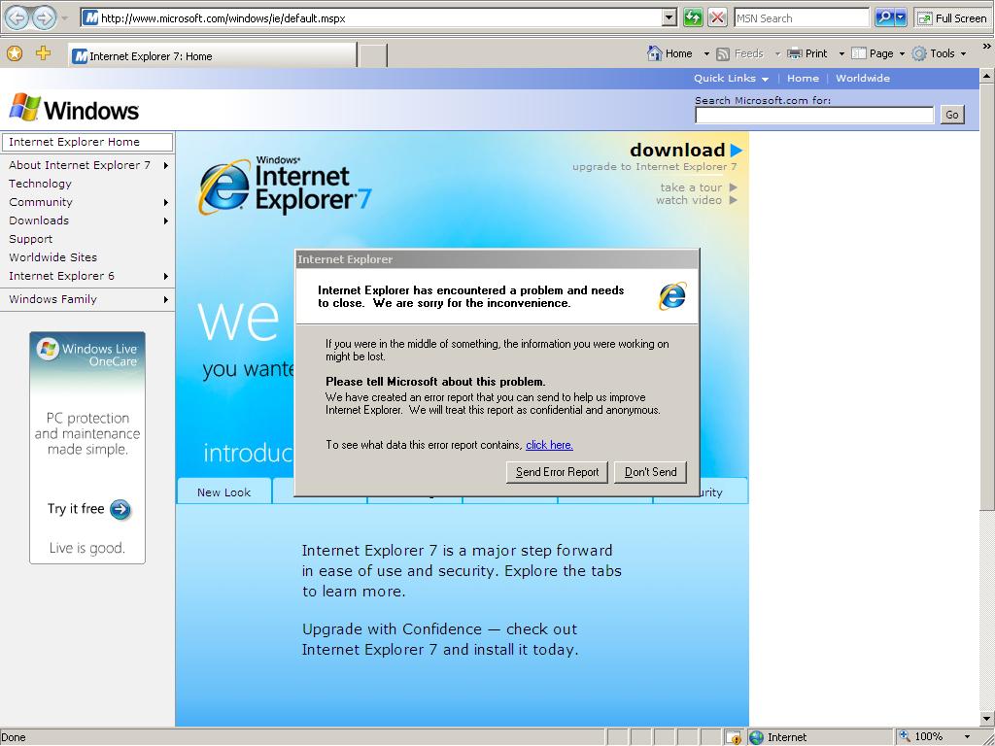The image size is (995, 746).
Task: Click the Try it free arrow icon
Action: pos(120,509)
